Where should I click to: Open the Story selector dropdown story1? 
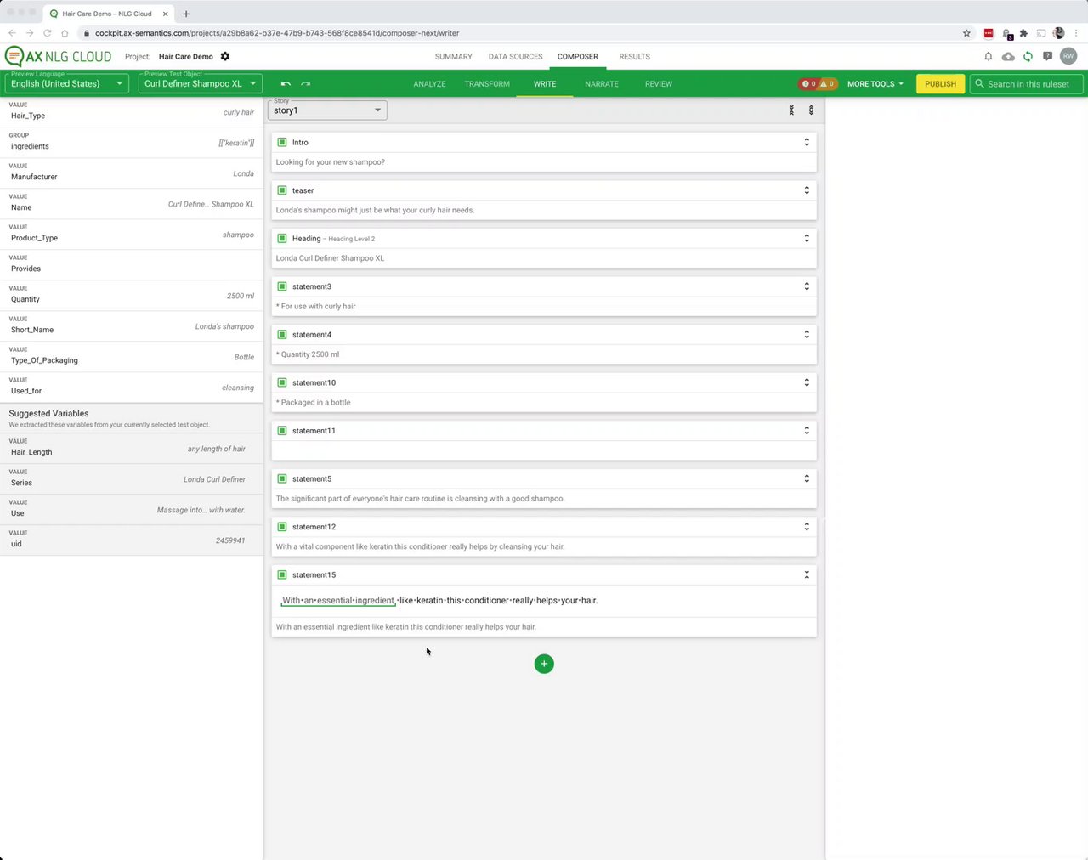[327, 110]
